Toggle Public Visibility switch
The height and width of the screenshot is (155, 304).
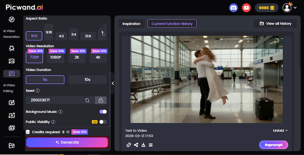point(103,122)
